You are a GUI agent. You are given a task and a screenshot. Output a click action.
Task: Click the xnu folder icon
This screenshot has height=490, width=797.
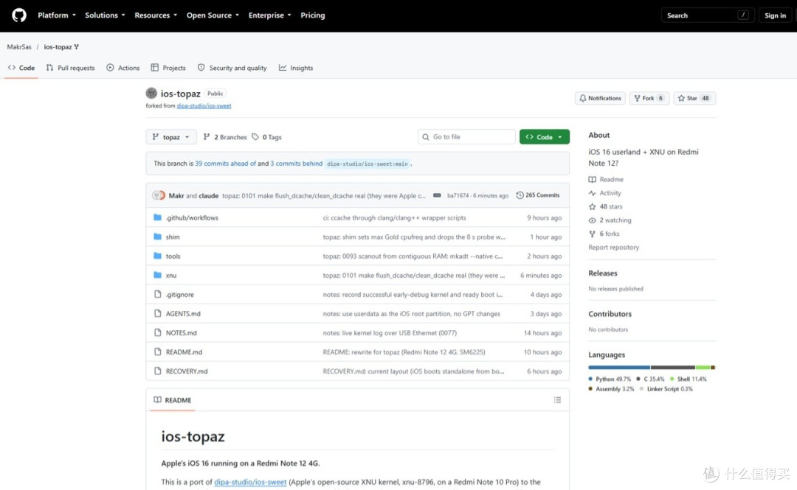(x=158, y=276)
